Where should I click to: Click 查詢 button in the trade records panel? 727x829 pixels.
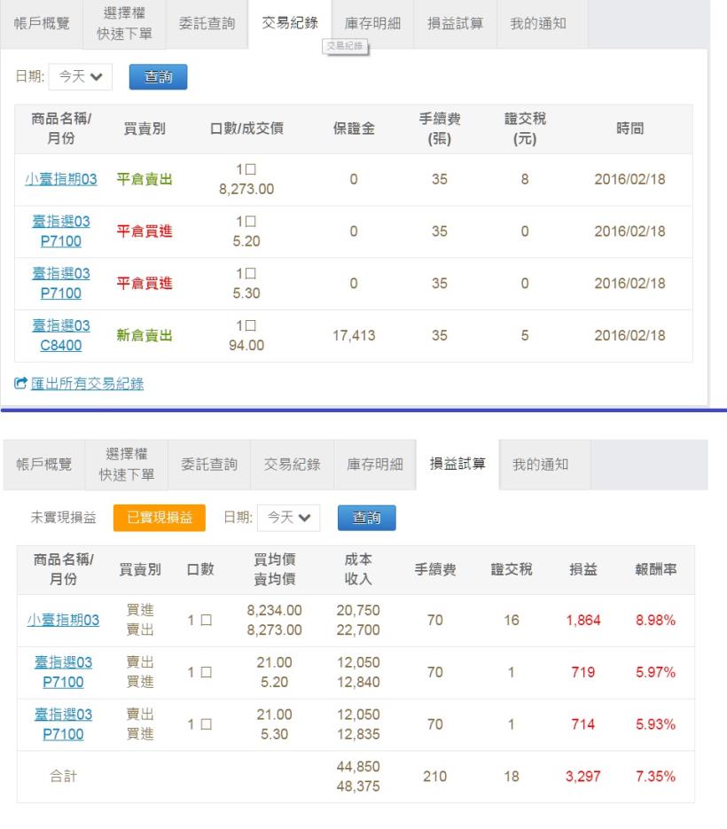click(158, 77)
